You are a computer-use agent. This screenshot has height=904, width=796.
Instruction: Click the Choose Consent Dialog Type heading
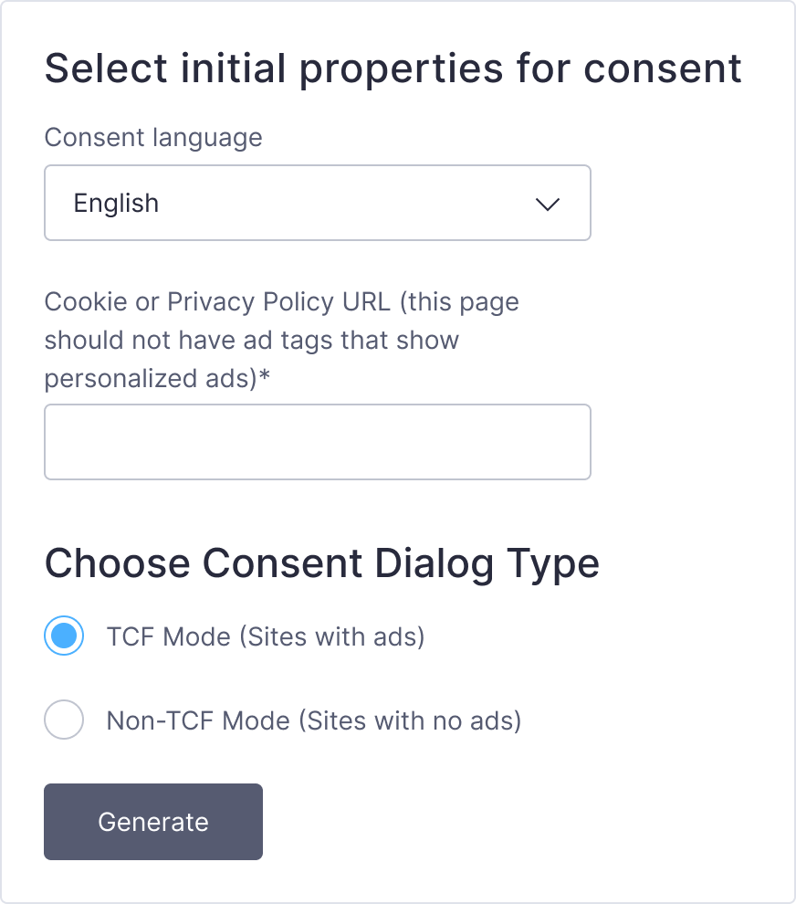pos(321,563)
